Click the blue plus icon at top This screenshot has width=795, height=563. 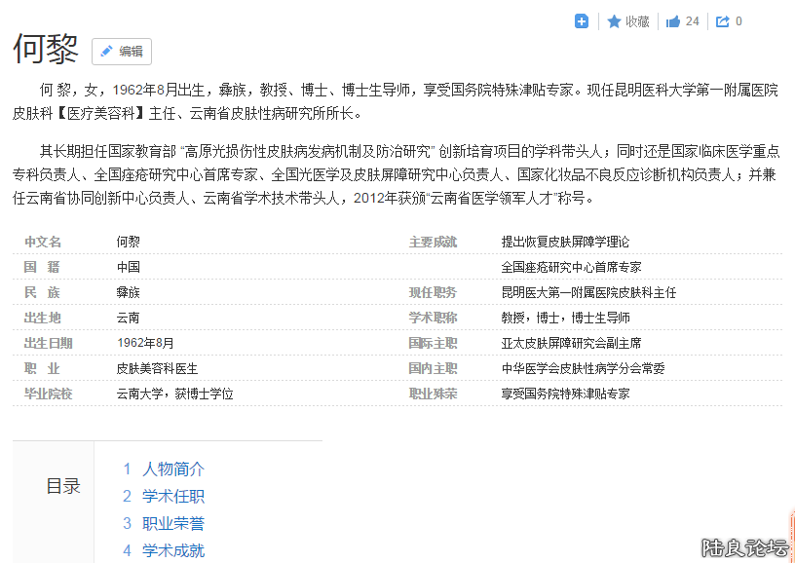point(582,21)
